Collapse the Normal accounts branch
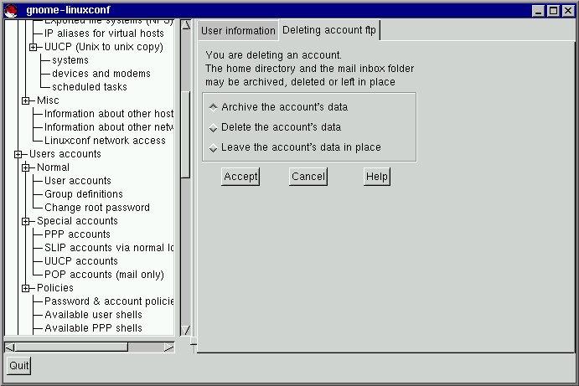 [x=26, y=167]
